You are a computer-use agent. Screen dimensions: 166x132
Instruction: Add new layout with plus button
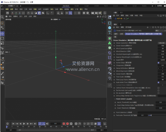(x=152, y=6)
